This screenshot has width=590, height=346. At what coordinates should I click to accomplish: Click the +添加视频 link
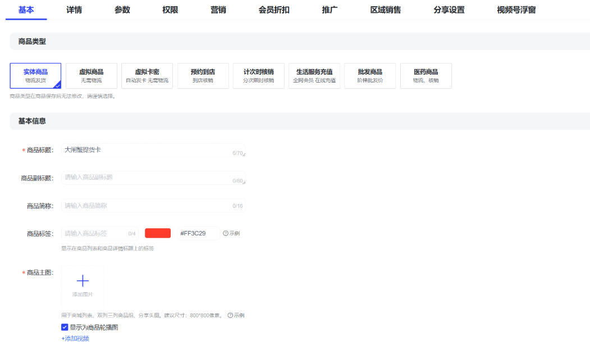point(75,339)
